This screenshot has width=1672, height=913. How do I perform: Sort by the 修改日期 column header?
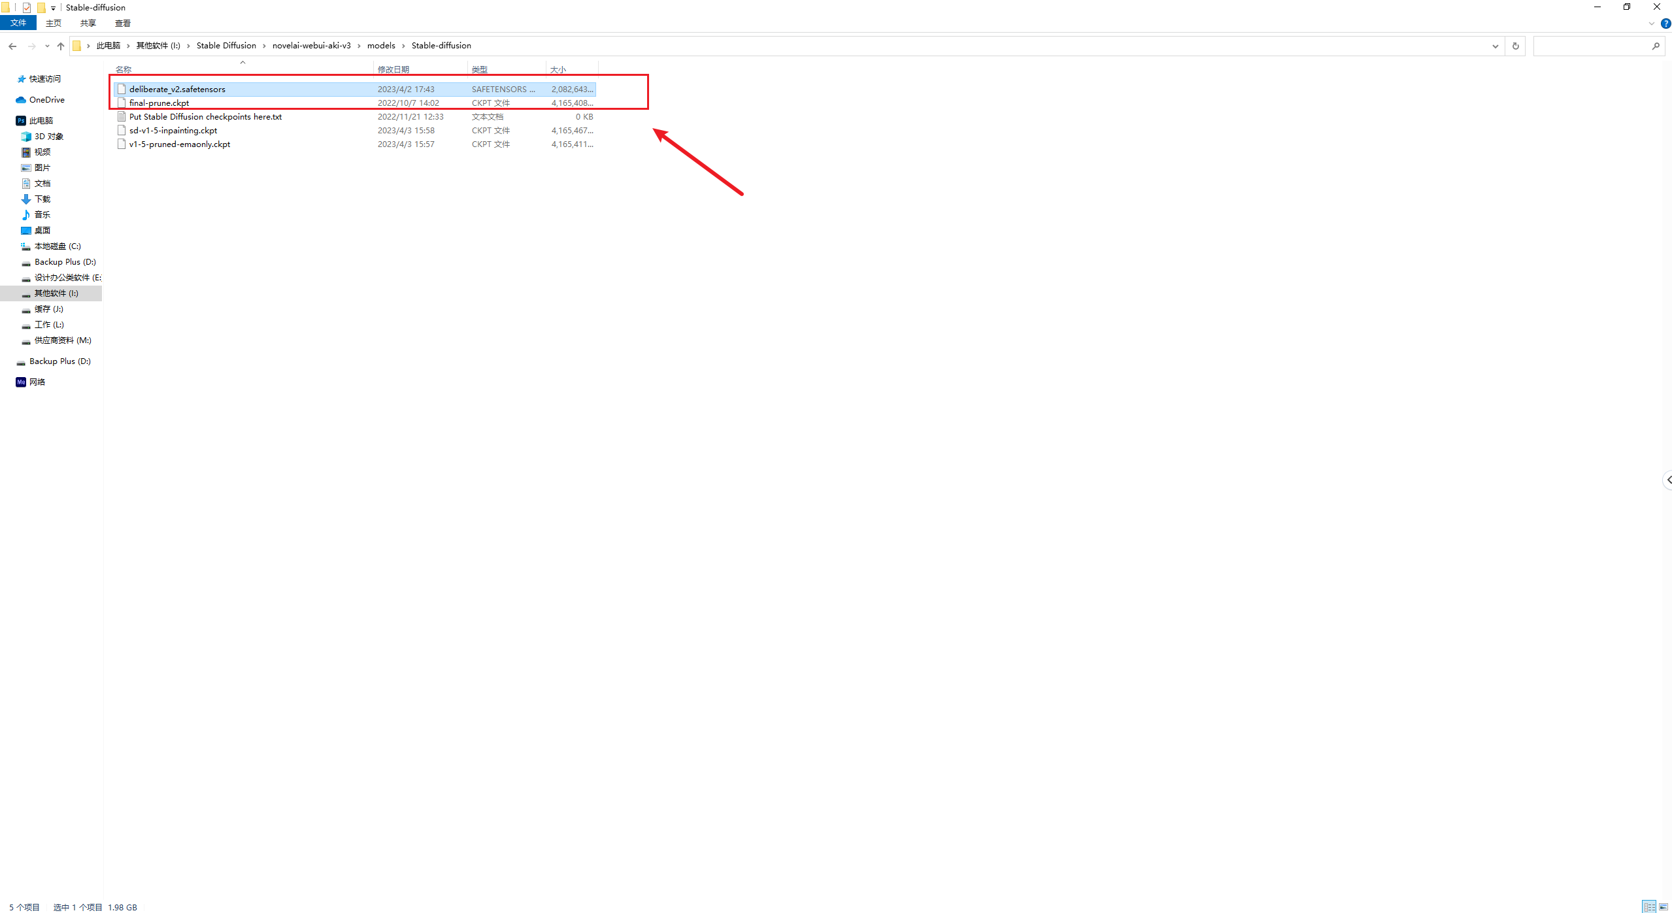(393, 69)
